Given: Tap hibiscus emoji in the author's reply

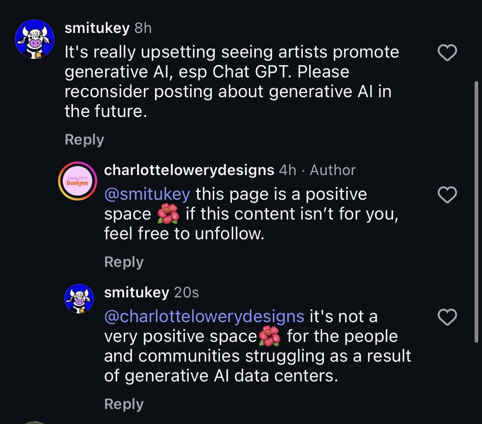Looking at the screenshot, I should 168,214.
